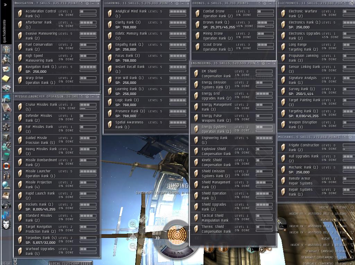Select the Local-Corp chat tab

tap(71, 263)
